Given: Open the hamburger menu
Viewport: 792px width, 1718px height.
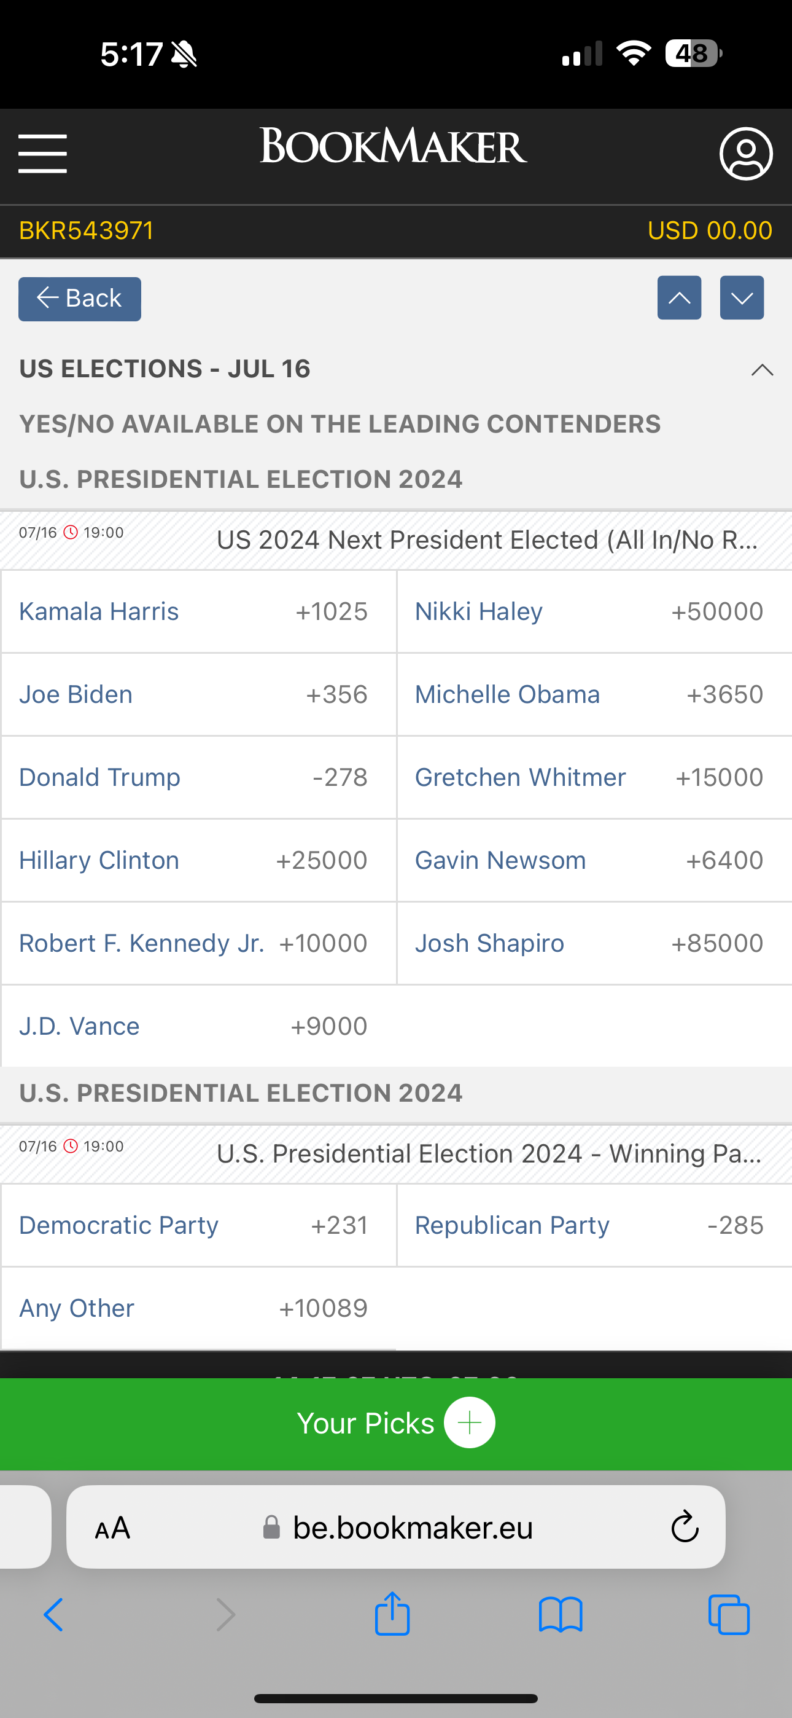Looking at the screenshot, I should (x=42, y=154).
